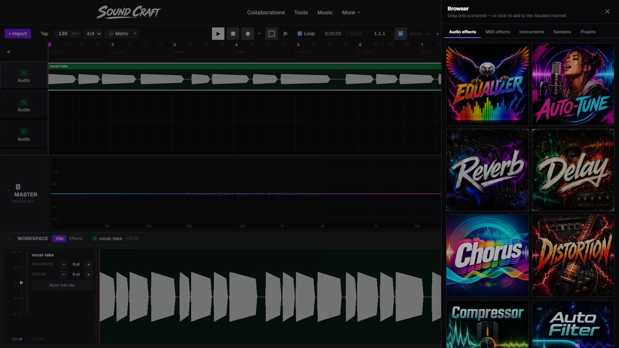619x348 pixels.
Task: Toggle the follow-playhead icon beside Zoom
Action: pyautogui.click(x=401, y=34)
